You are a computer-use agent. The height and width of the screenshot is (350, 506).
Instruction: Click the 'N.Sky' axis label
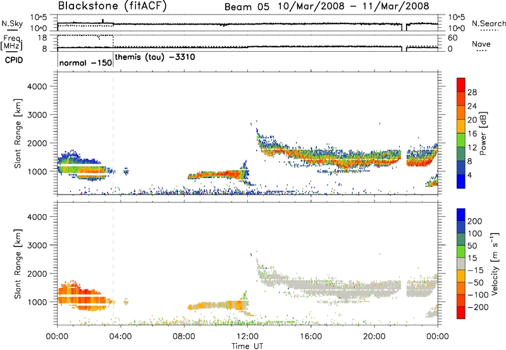(x=12, y=23)
